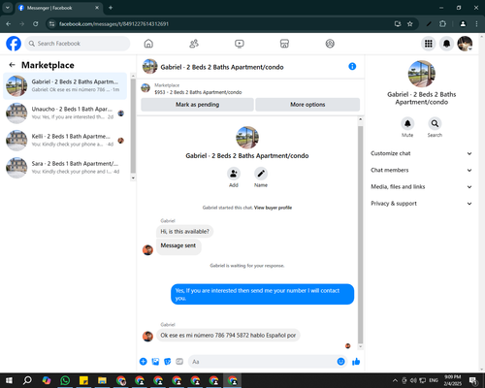Click Gabriel's avatar beside last message
Screen dimensions: 485x388
[147, 336]
